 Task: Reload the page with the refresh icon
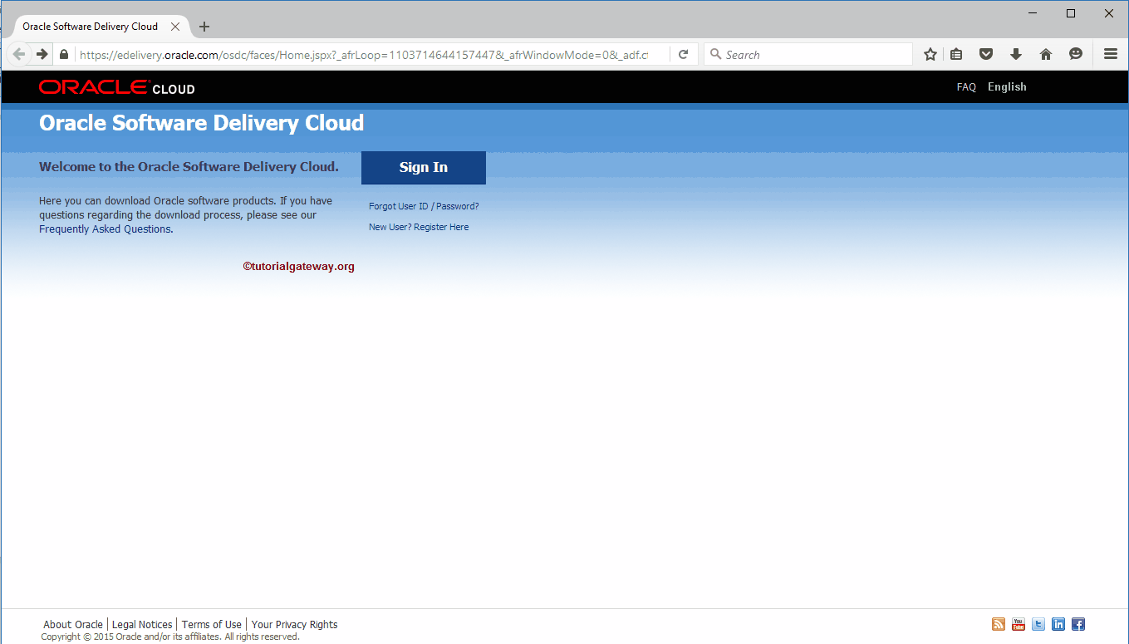pyautogui.click(x=683, y=54)
